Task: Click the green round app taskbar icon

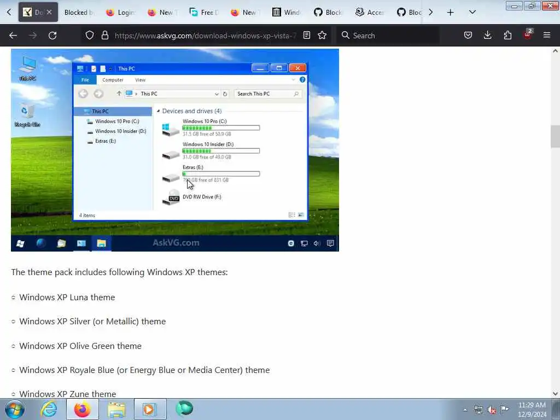Action: click(184, 409)
